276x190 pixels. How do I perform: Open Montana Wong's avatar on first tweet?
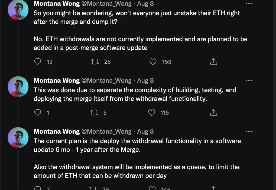click(18, 10)
